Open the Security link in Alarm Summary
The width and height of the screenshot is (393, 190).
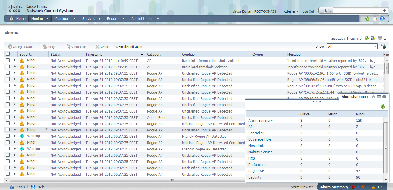[x=255, y=177]
